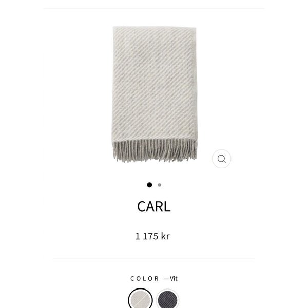Click the striped weave in the blanket image

153,83
